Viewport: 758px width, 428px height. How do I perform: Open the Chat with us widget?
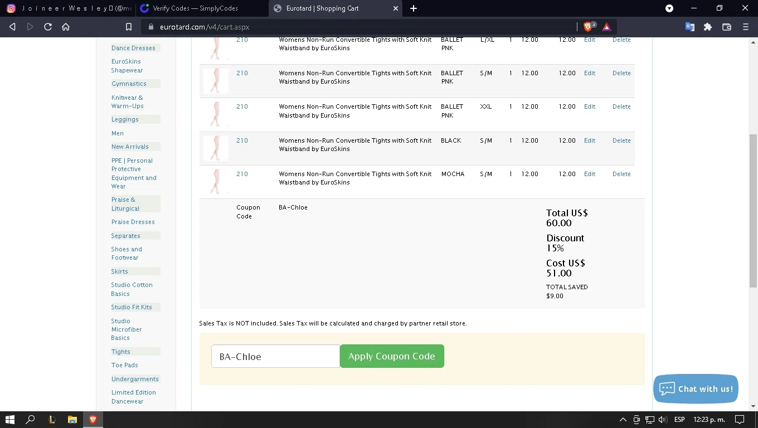click(x=696, y=389)
